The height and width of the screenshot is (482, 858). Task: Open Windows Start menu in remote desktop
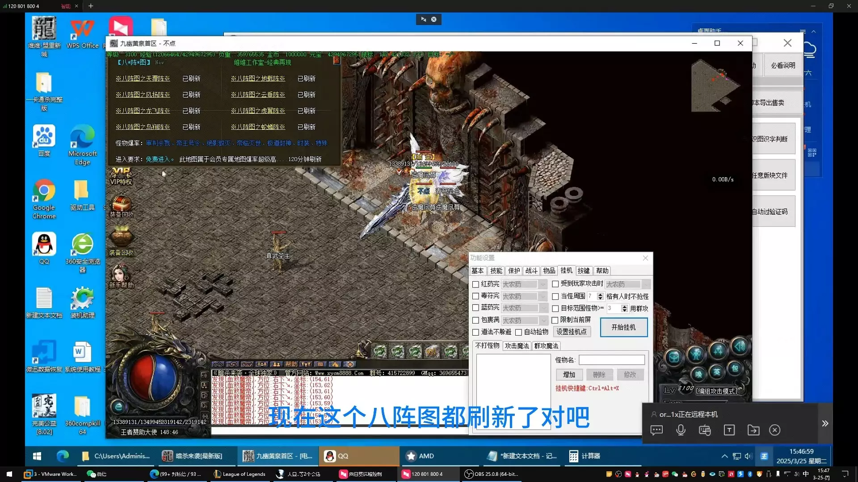click(37, 456)
